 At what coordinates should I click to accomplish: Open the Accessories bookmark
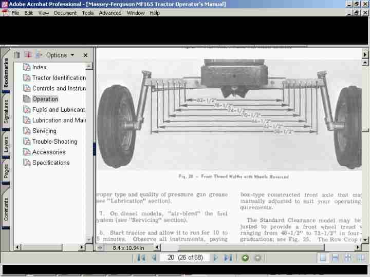[49, 152]
